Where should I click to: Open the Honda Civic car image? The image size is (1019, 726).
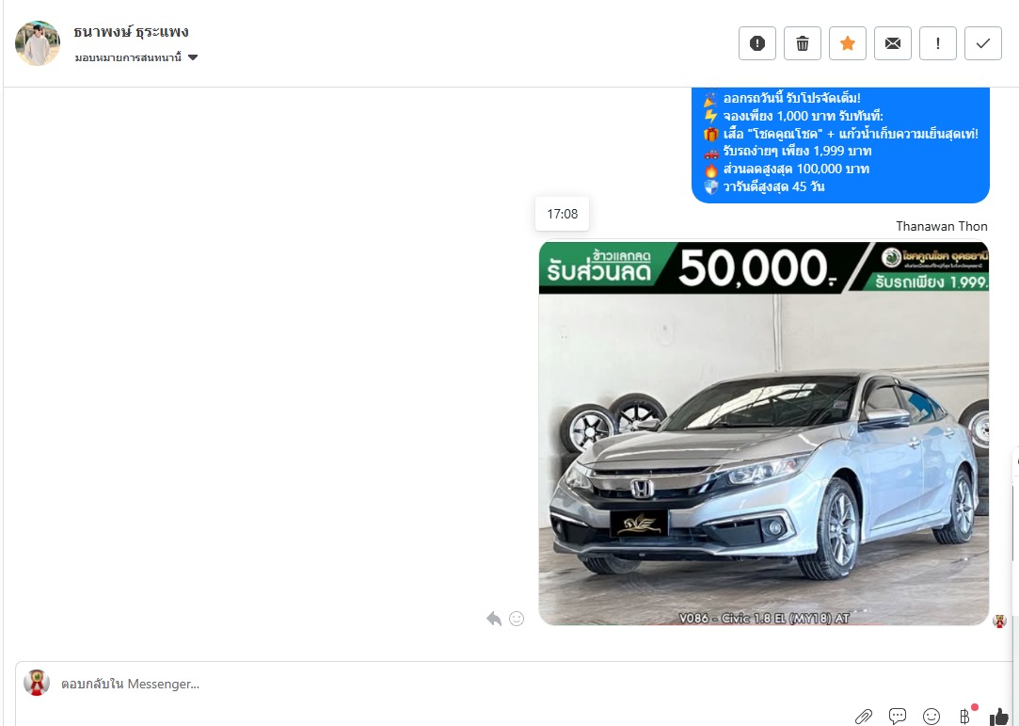click(x=764, y=433)
